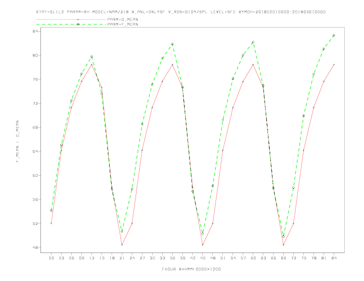Click the F_MEAN circle marker at hour 21

coord(122,231)
